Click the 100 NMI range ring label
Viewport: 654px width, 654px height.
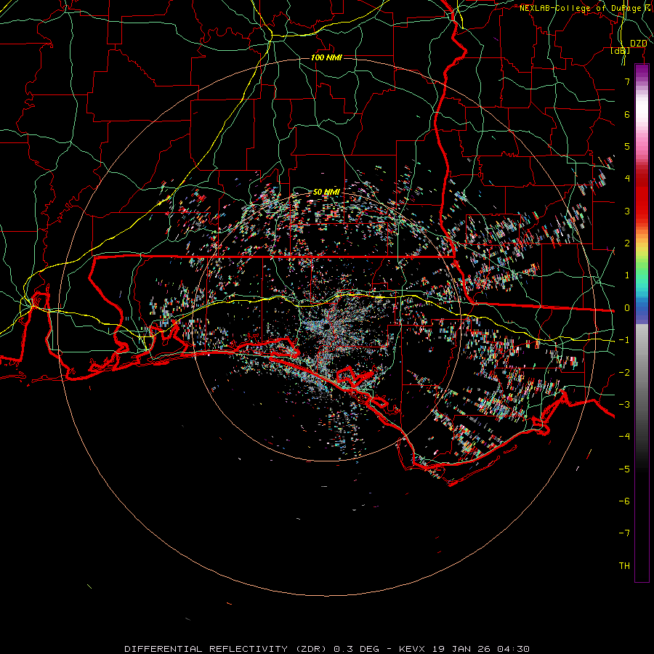[326, 57]
